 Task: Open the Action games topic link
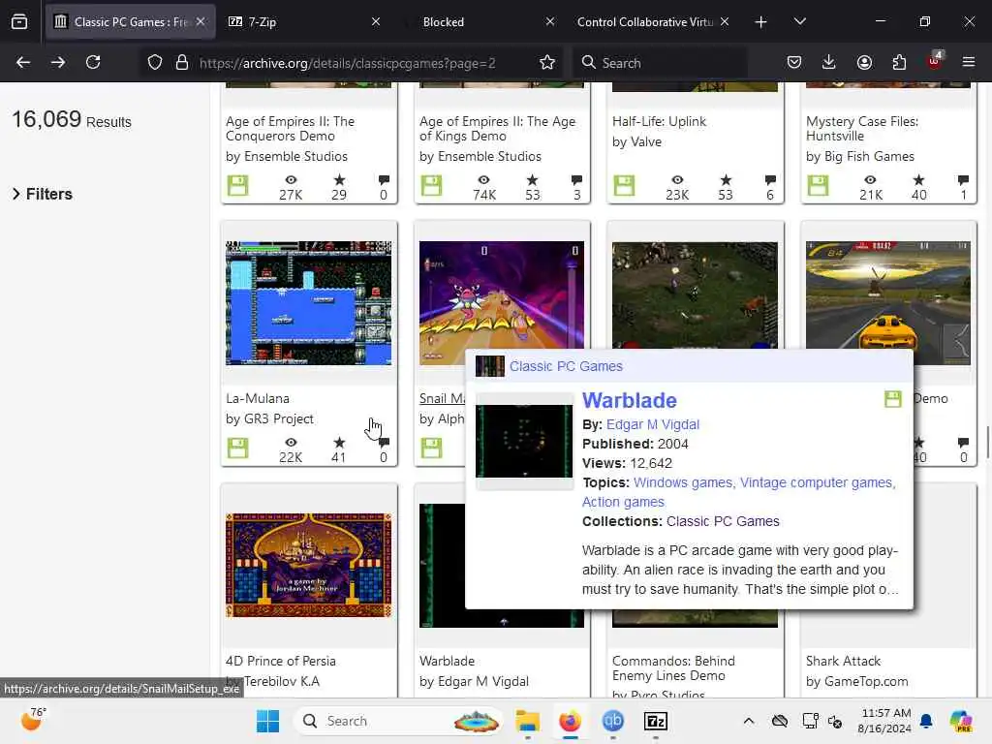pos(623,502)
